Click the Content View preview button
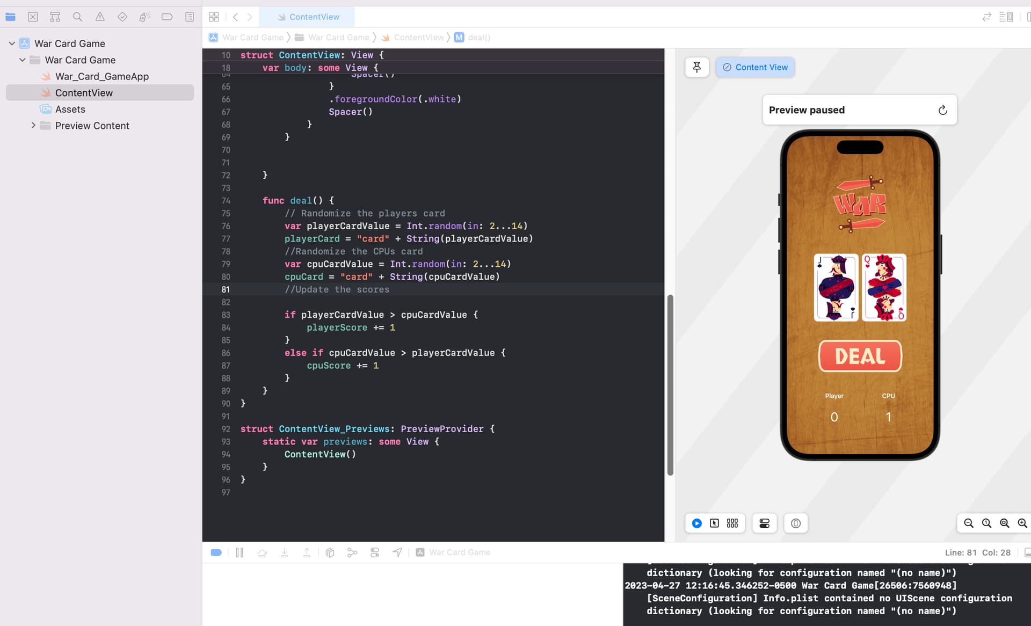The image size is (1031, 626). point(754,67)
